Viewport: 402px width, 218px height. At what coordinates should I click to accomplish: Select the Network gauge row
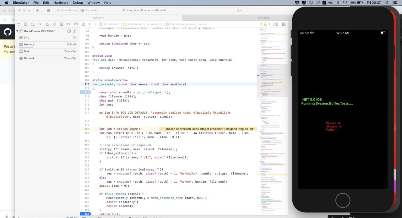tap(47, 58)
